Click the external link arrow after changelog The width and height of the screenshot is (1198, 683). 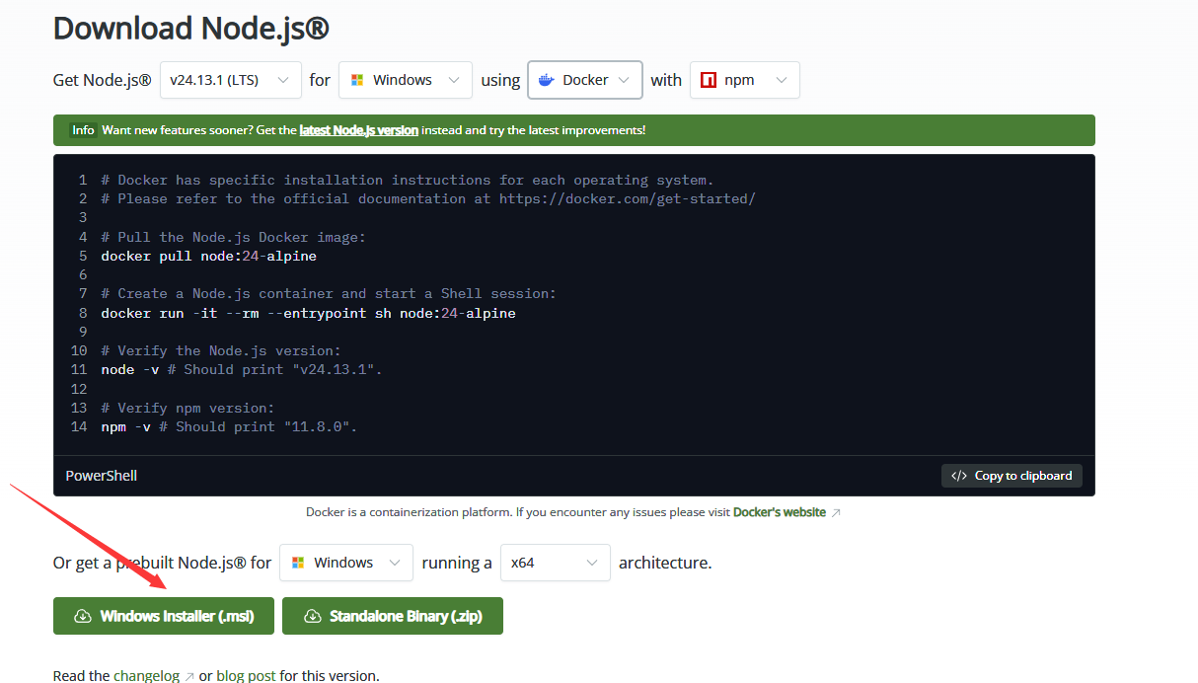pos(189,677)
